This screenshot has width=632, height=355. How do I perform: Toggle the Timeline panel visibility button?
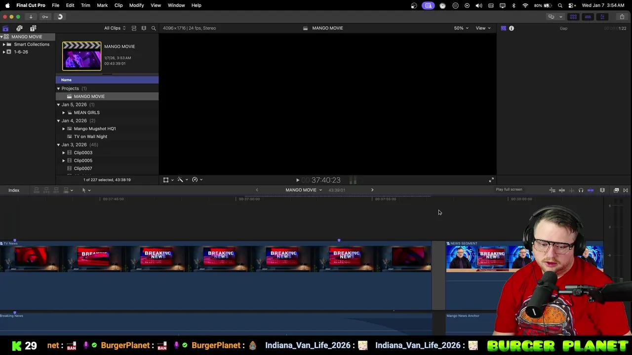tap(588, 17)
